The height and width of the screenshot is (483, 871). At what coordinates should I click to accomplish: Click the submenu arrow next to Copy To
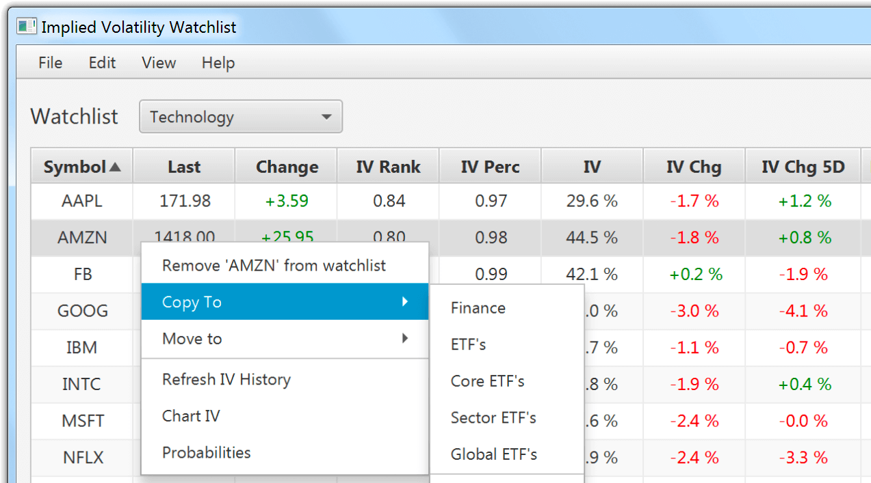point(404,301)
